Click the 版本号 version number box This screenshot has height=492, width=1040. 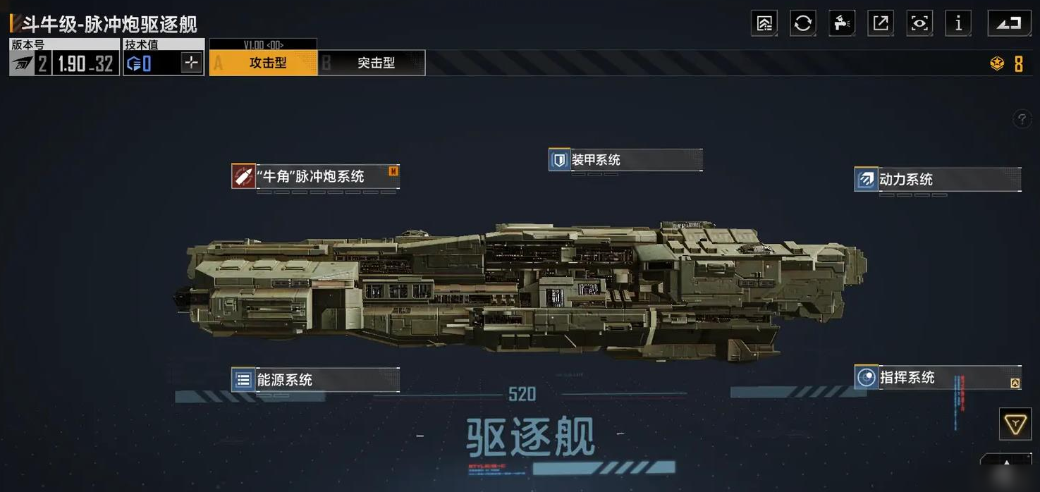click(x=65, y=57)
